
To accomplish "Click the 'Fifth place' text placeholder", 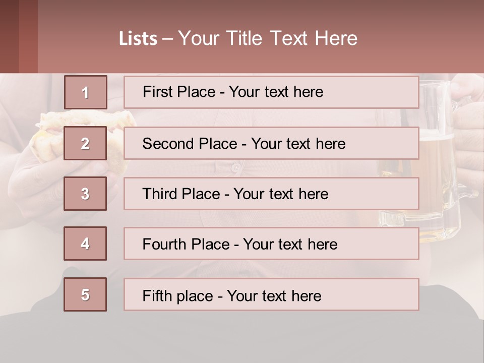I will 271,294.
